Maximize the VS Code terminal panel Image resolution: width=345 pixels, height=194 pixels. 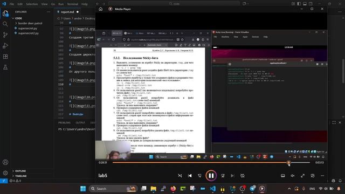click(x=334, y=122)
